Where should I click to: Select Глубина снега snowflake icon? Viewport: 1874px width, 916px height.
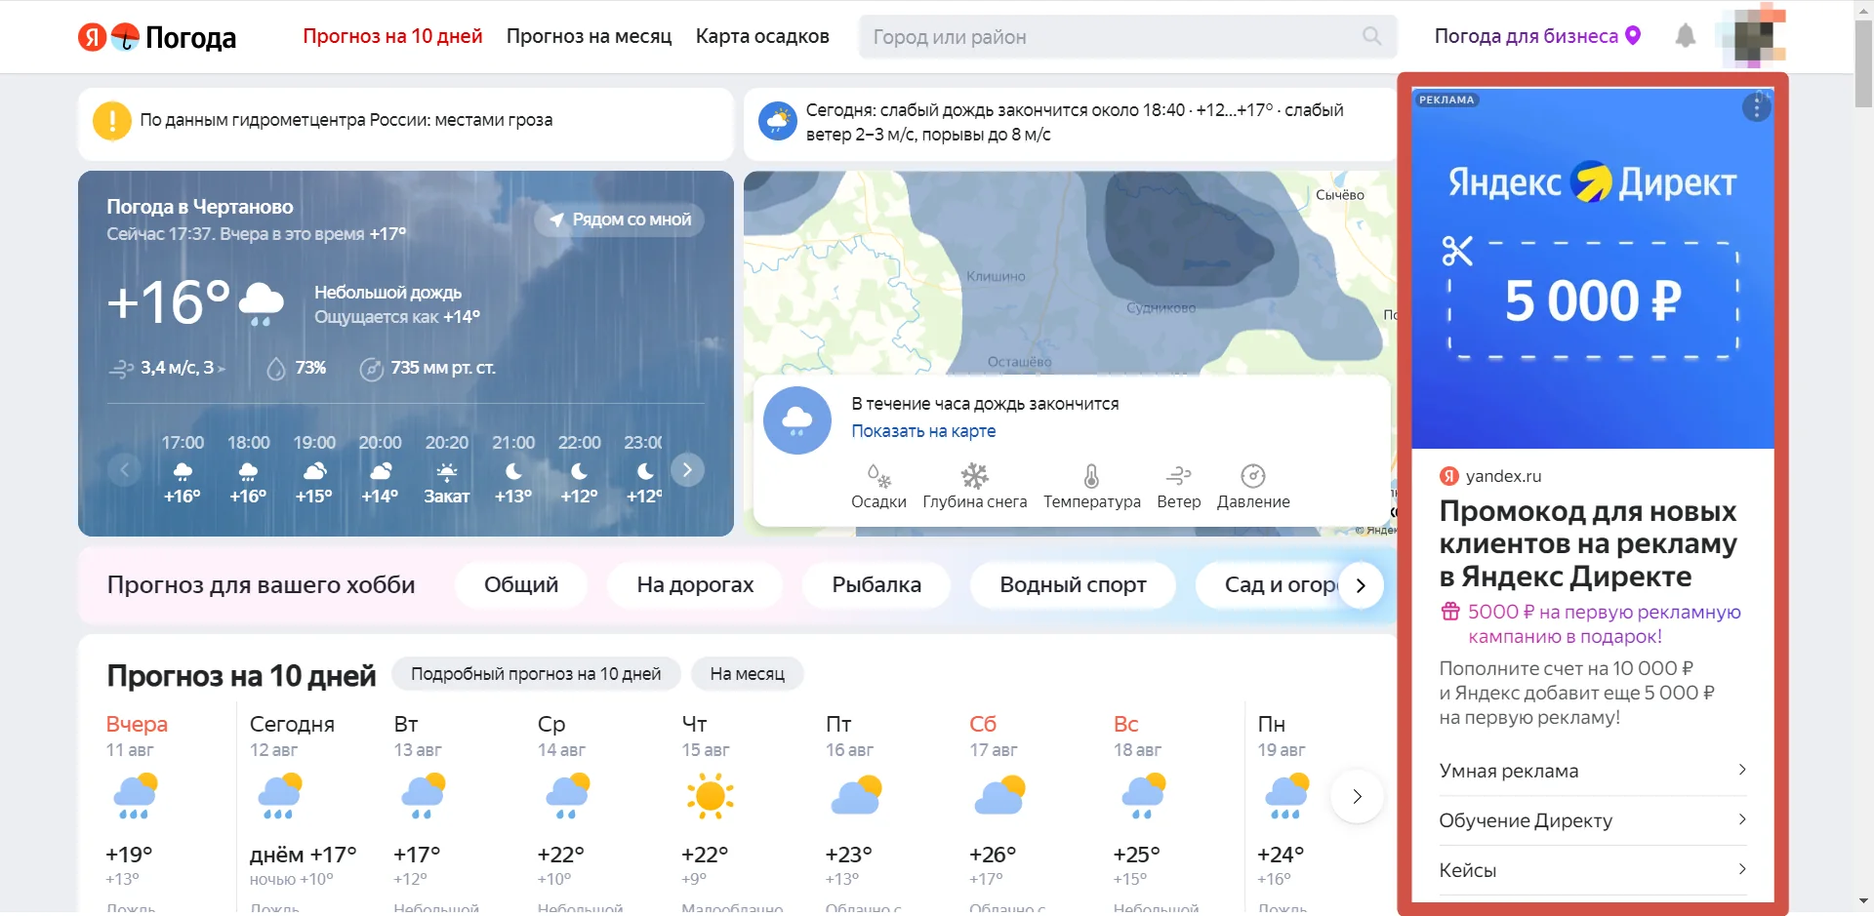(x=974, y=476)
